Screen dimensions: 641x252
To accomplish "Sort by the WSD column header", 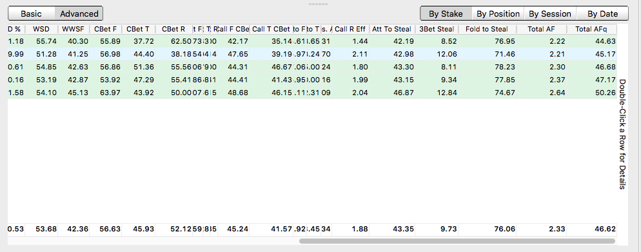I will (x=41, y=29).
